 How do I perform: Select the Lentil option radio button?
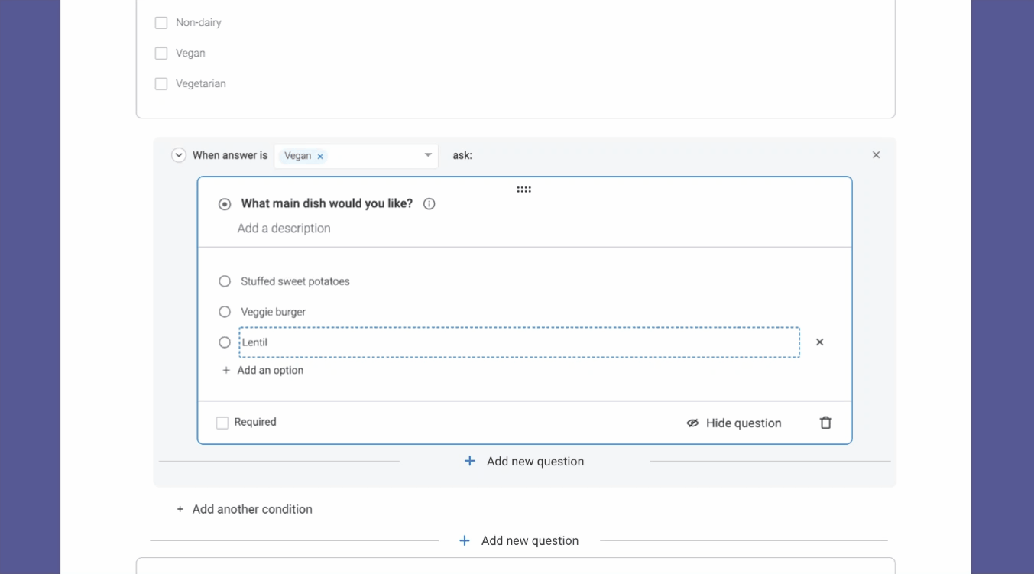pyautogui.click(x=225, y=342)
